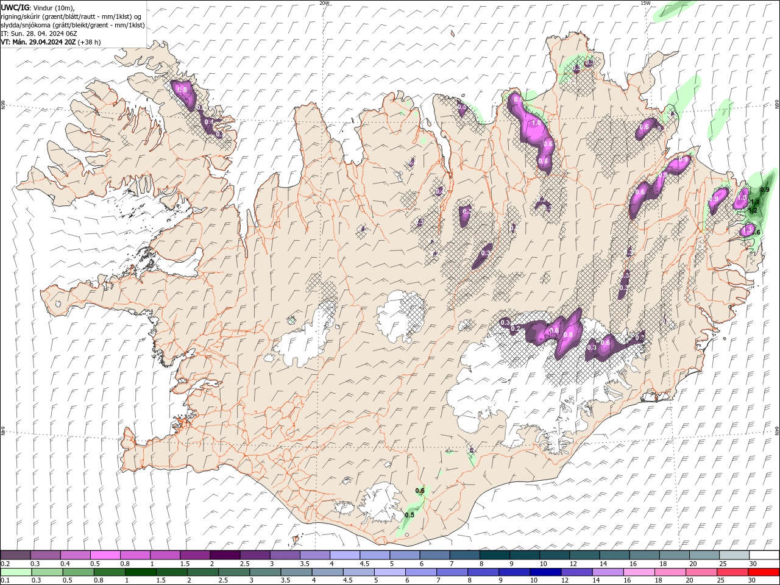Click the '15W' longitude label
The width and height of the screenshot is (780, 585).
[x=645, y=3]
